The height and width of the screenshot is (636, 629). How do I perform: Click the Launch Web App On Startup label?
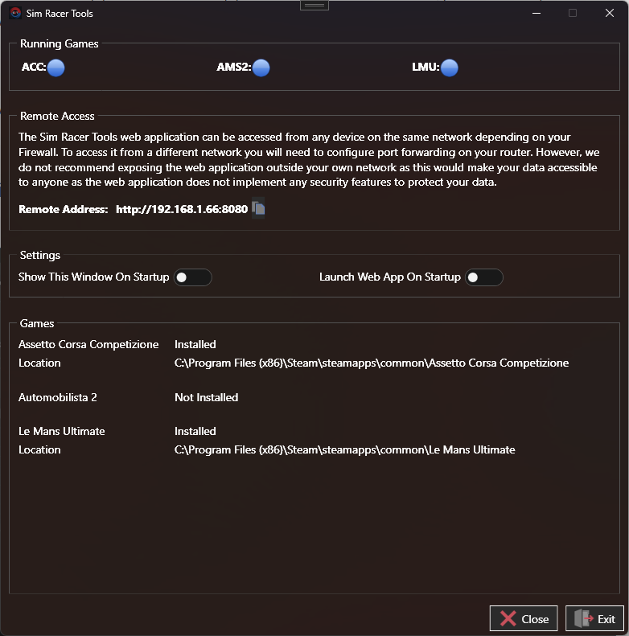pos(390,277)
